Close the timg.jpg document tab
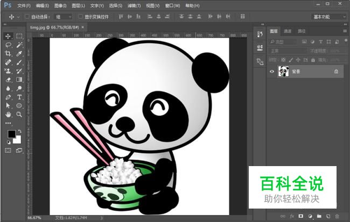The height and width of the screenshot is (222, 350). [83, 27]
